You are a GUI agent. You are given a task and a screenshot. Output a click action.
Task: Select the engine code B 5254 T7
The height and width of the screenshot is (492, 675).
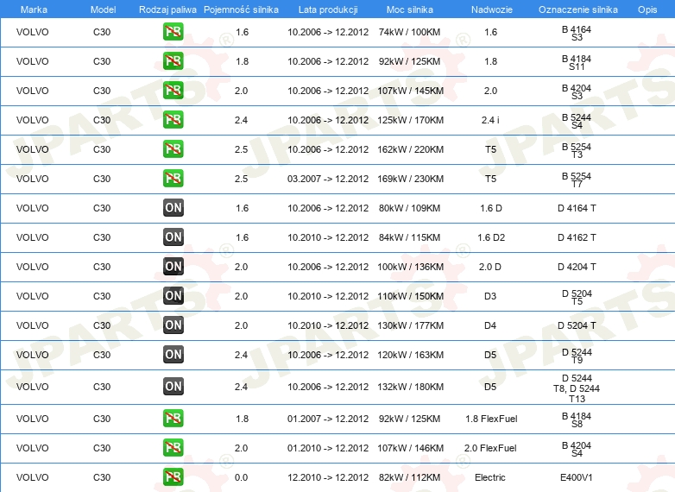[577, 180]
